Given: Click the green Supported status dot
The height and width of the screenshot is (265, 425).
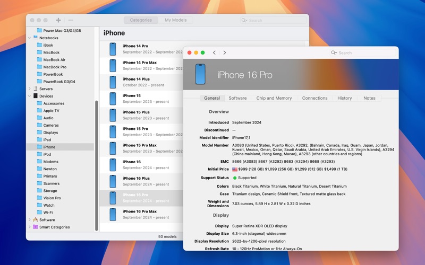Looking at the screenshot, I should 235,178.
